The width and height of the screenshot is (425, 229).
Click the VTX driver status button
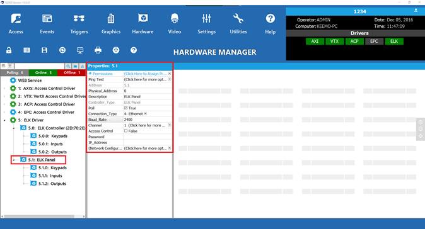tap(334, 41)
